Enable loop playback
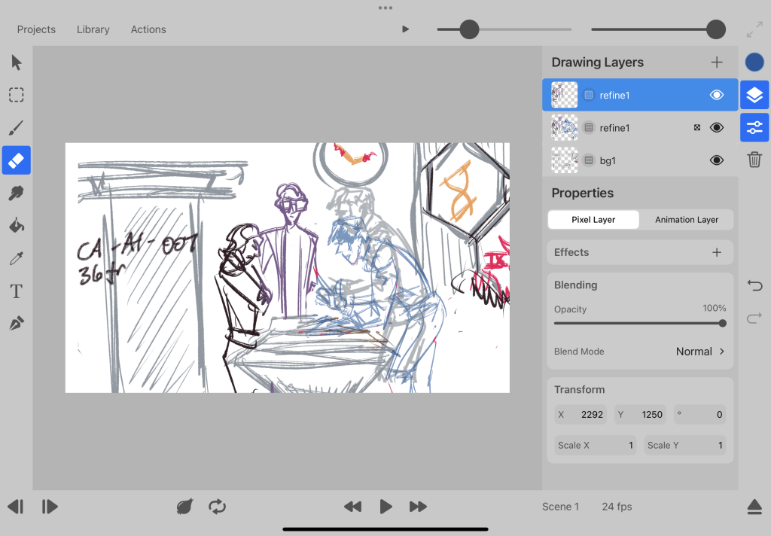Screen dimensions: 771x536 coord(218,507)
